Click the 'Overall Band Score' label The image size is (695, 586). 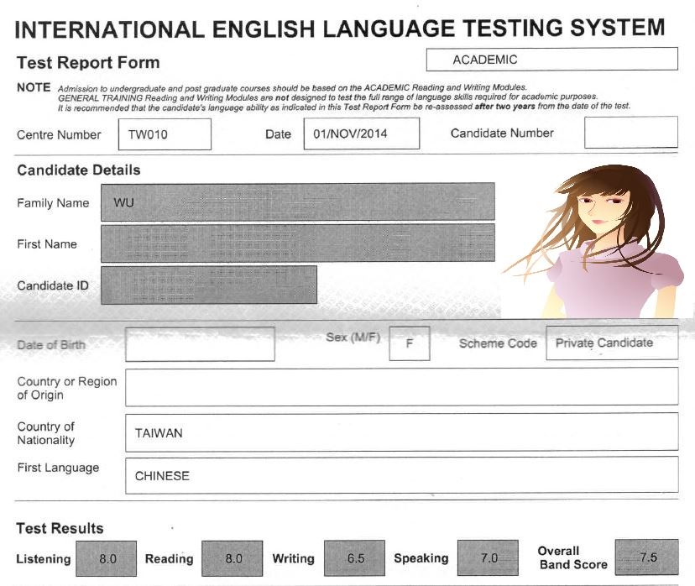tap(572, 557)
